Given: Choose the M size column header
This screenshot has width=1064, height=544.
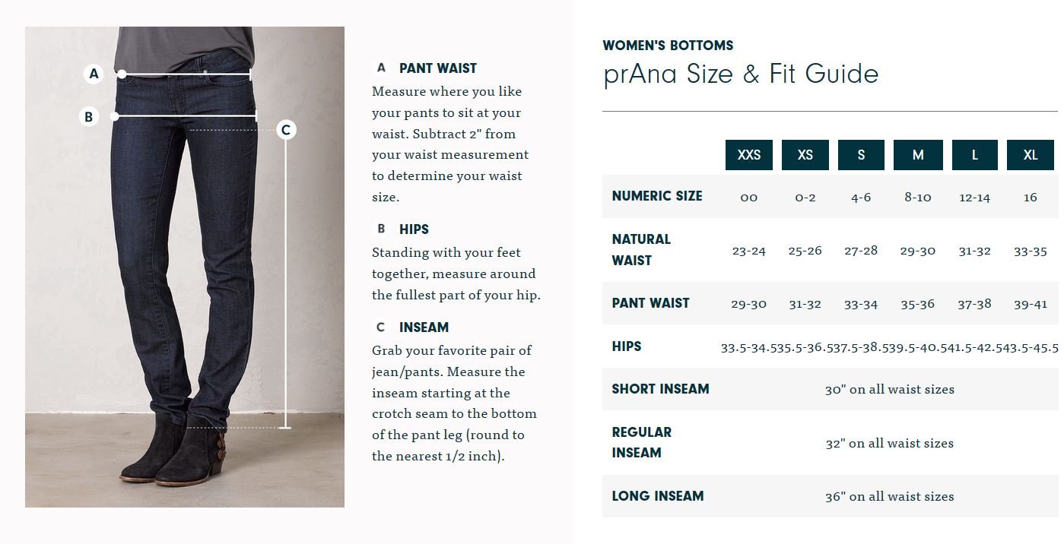Looking at the screenshot, I should [x=918, y=155].
